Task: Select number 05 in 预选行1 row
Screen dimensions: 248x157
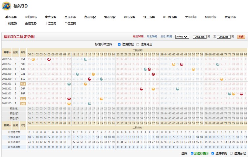Action: (49, 108)
